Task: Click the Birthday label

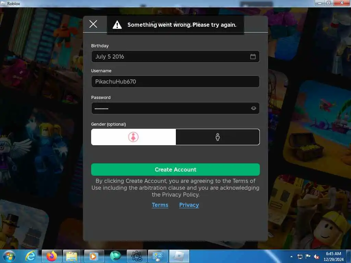Action: point(100,46)
